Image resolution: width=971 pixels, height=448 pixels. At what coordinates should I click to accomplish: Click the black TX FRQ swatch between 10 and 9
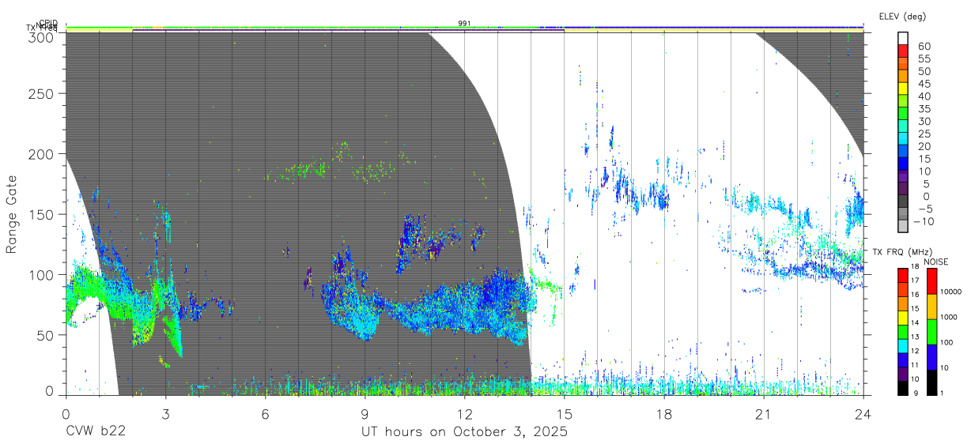click(x=903, y=387)
